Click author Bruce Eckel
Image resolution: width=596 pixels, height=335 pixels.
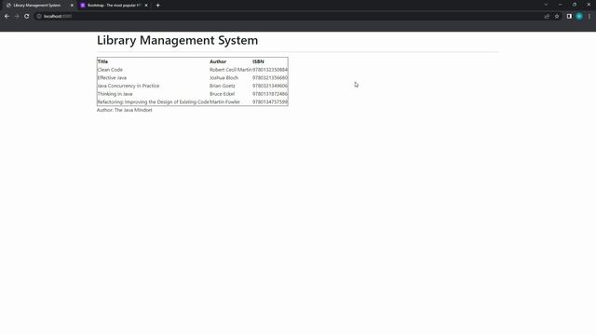coord(223,94)
